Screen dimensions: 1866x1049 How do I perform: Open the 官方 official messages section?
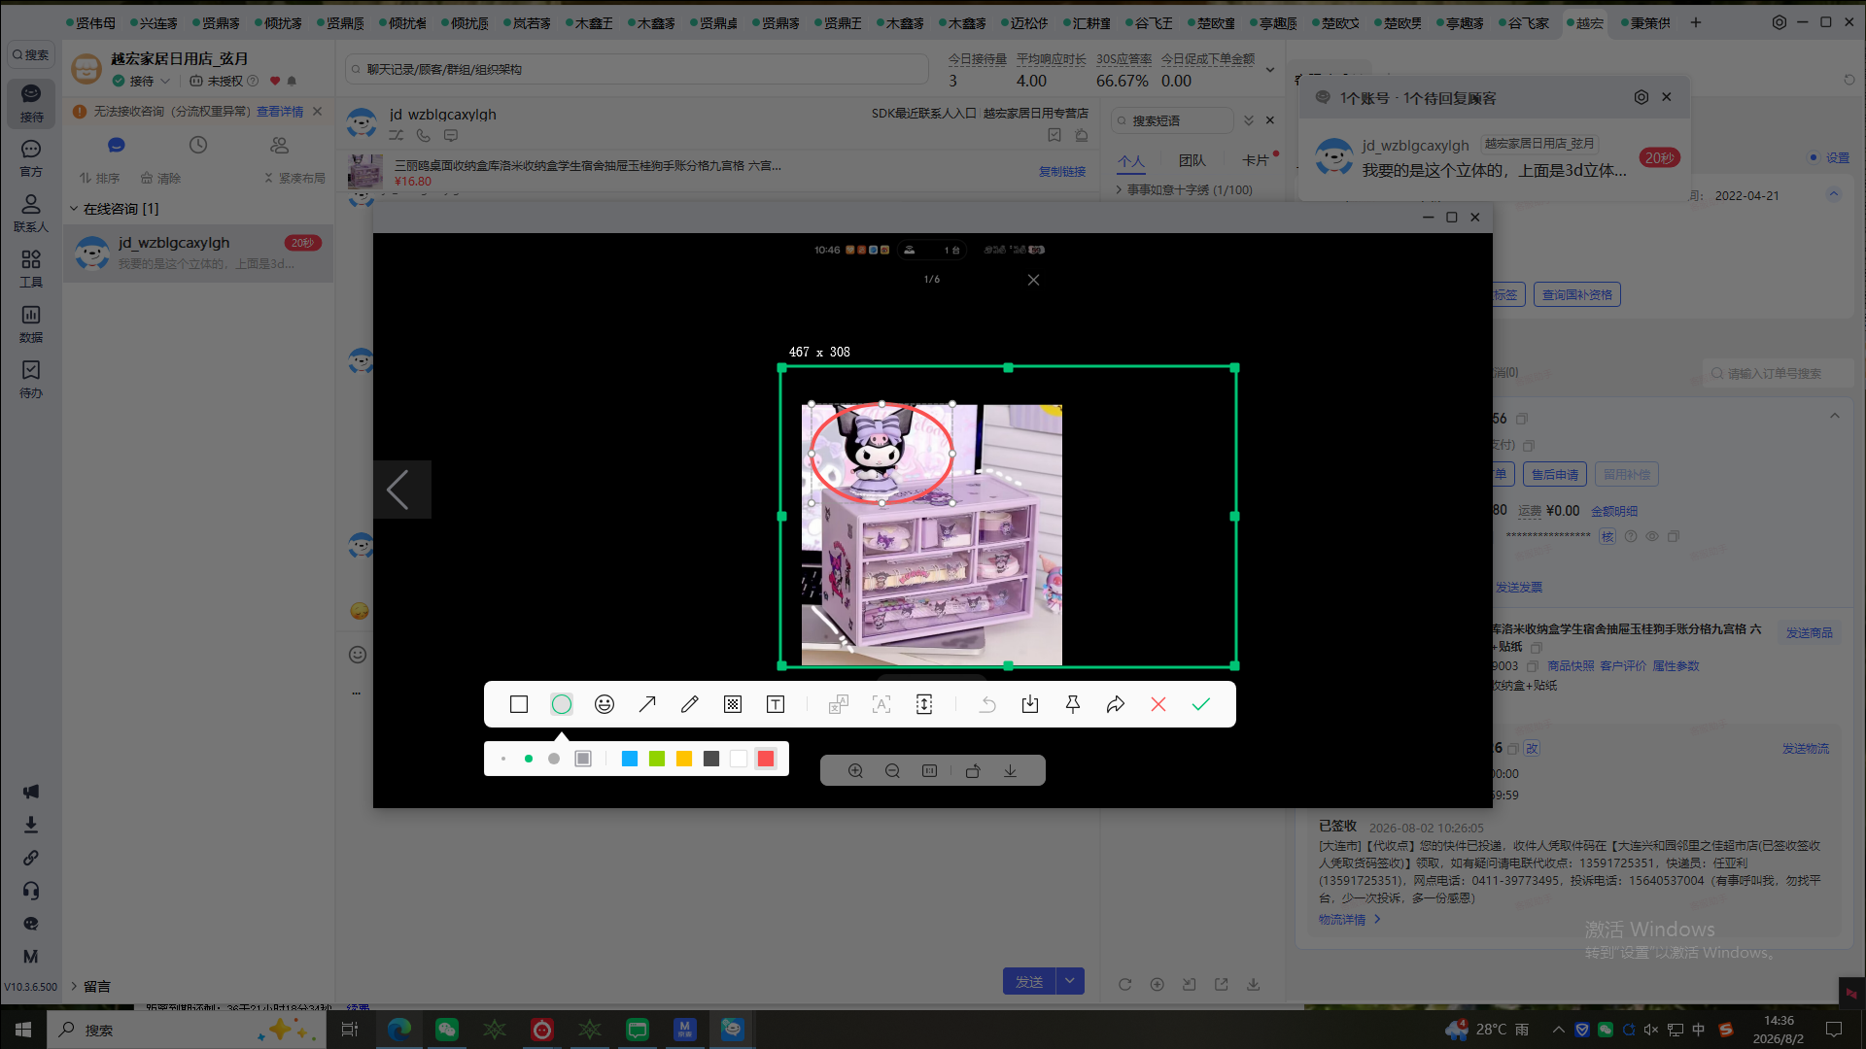point(31,157)
